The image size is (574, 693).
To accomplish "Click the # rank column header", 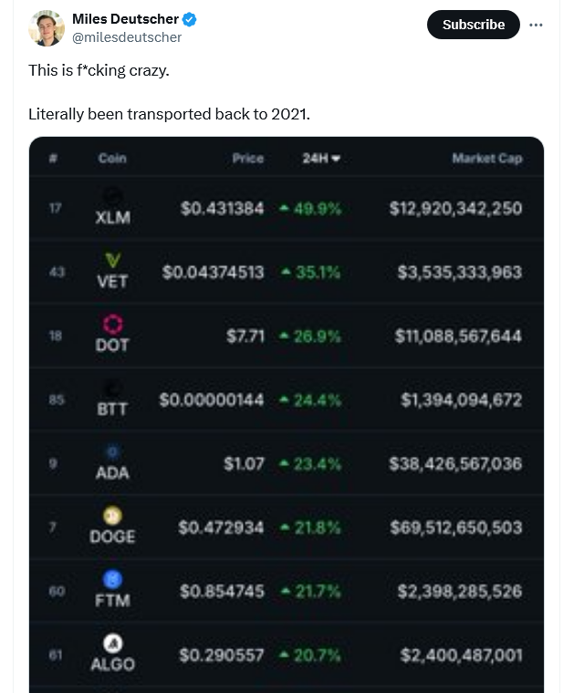I will click(x=54, y=159).
